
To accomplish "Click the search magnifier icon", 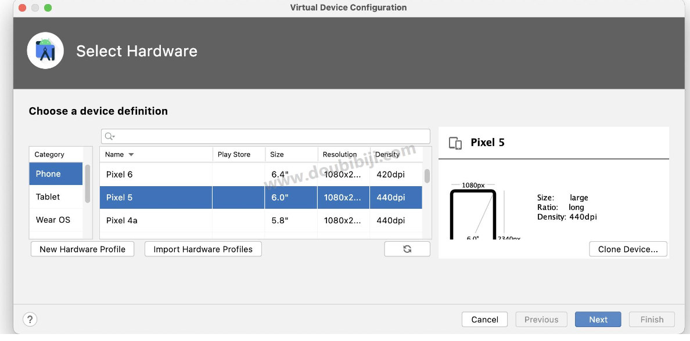I will coord(110,137).
